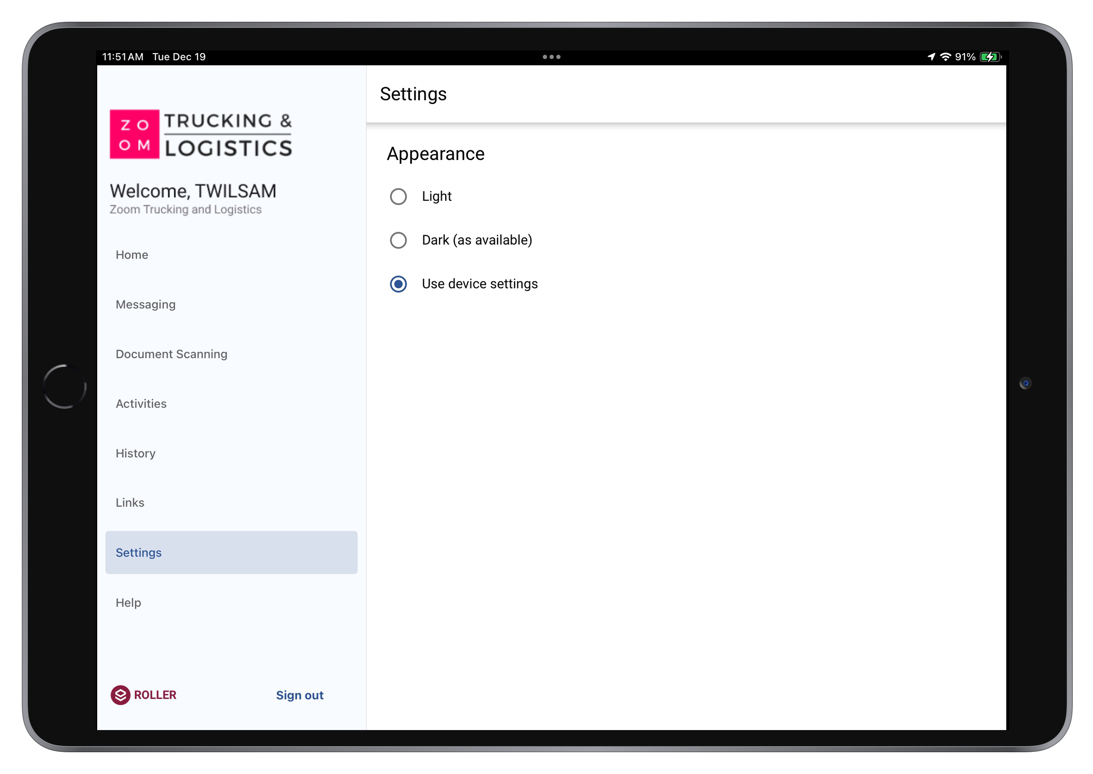This screenshot has width=1093, height=774.
Task: Click the Sign out link
Action: (300, 695)
